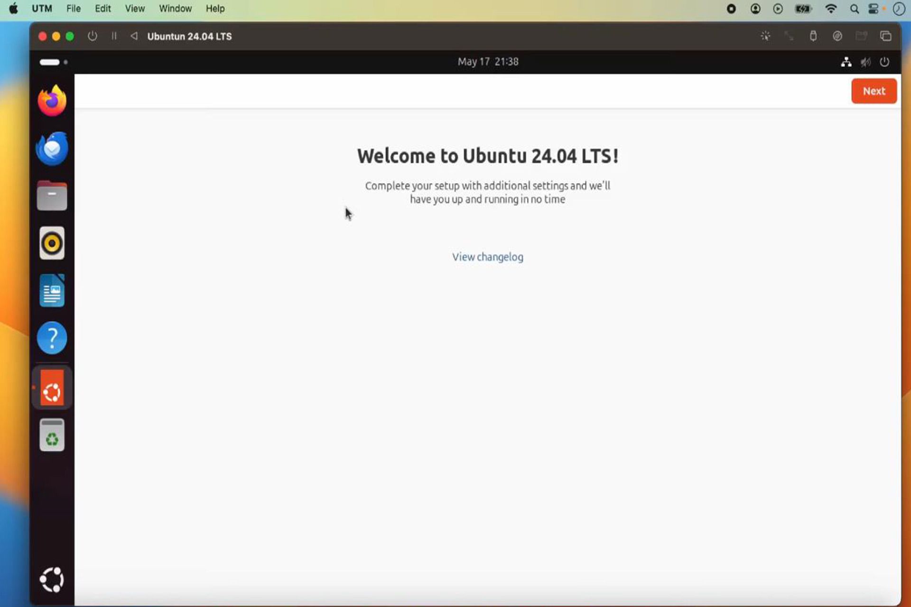Open macOS Spotlight search icon
Image resolution: width=911 pixels, height=607 pixels.
855,9
